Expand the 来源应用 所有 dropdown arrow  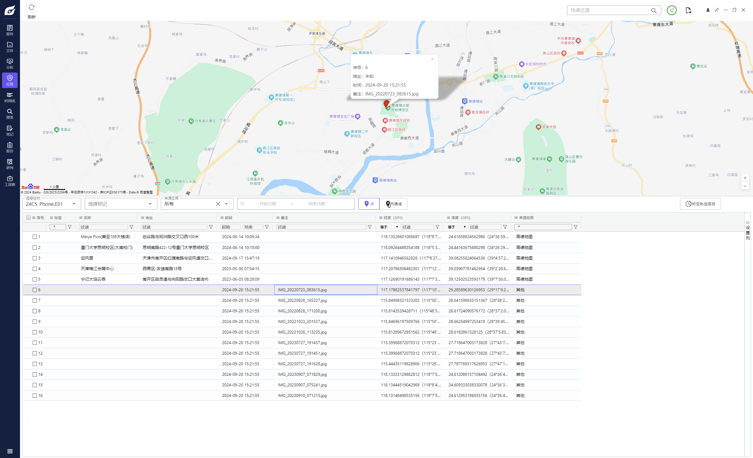[226, 204]
